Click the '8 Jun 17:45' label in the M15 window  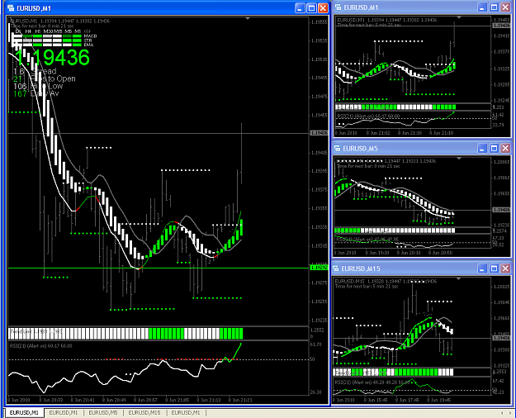point(408,400)
